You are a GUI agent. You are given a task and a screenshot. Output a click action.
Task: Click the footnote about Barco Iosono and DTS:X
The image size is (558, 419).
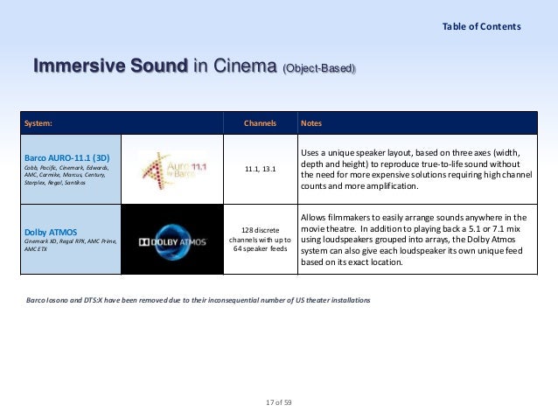[x=199, y=300]
